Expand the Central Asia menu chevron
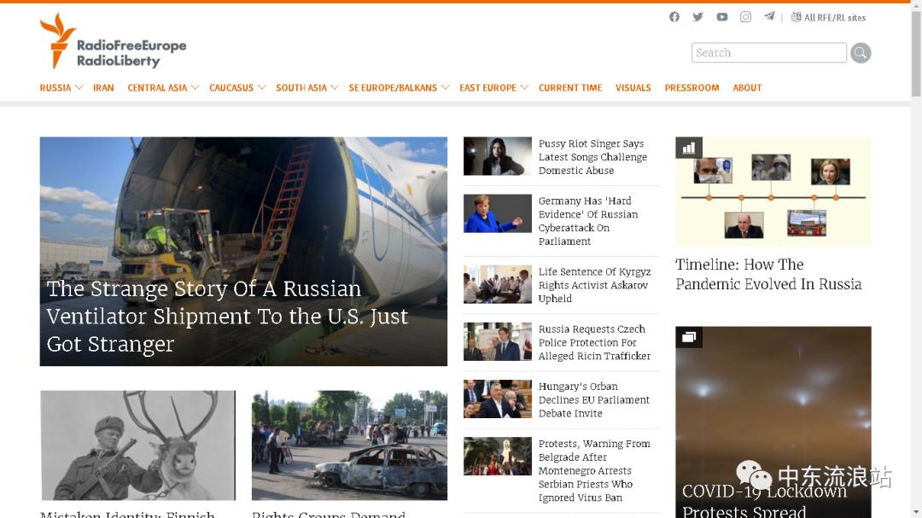The image size is (922, 518). coord(195,88)
